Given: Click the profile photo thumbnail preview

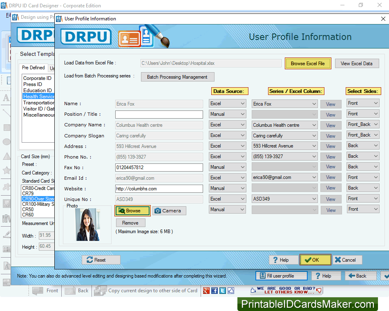Looking at the screenshot, I should pos(87,225).
